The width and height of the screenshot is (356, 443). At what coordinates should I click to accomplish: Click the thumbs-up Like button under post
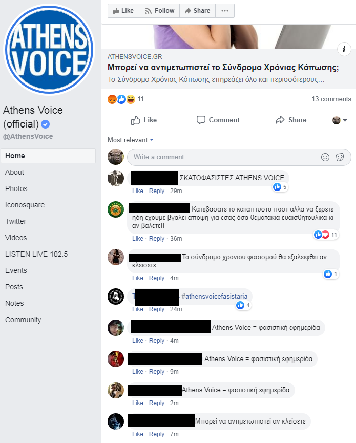click(x=143, y=120)
